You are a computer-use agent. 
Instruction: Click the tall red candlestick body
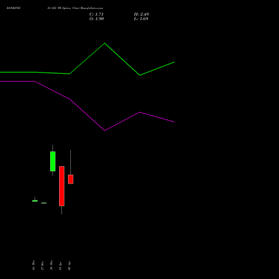click(62, 186)
